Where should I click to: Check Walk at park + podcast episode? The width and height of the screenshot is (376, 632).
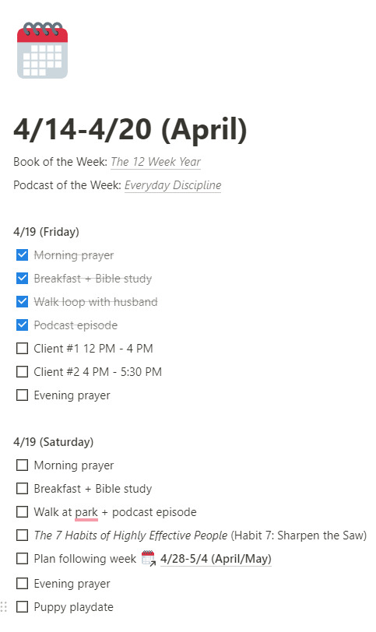point(22,512)
